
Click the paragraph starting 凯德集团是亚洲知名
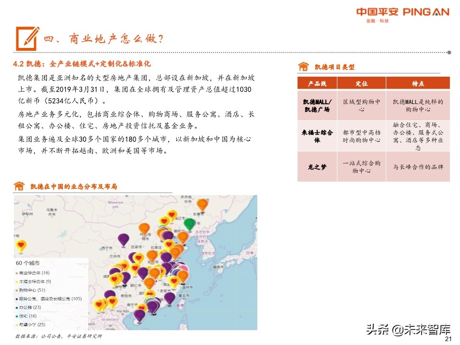click(136, 89)
